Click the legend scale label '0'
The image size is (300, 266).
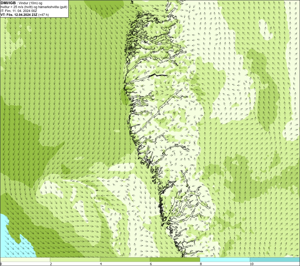click(x=1, y=264)
